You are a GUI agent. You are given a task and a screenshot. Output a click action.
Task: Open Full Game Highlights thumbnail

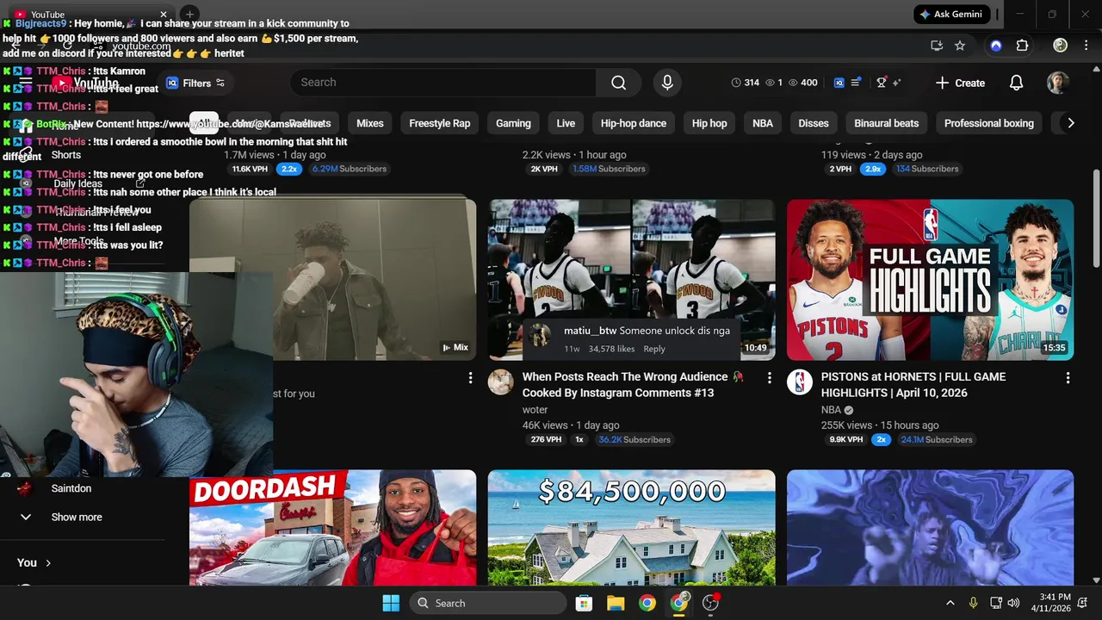pyautogui.click(x=930, y=280)
